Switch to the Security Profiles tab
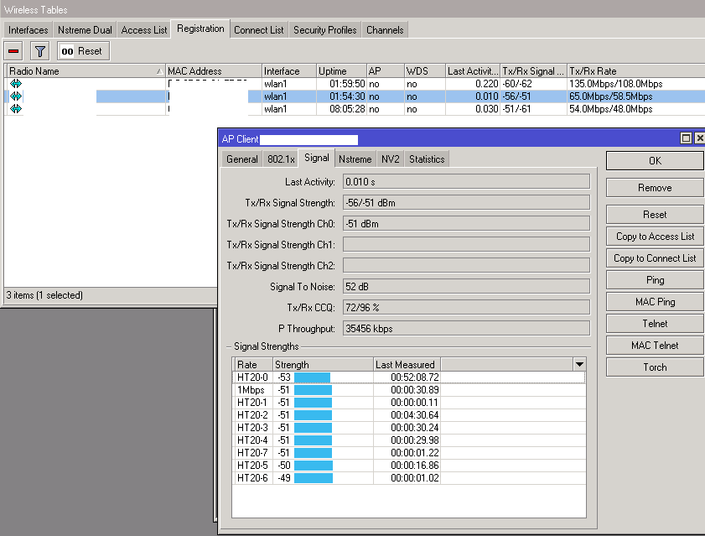 click(324, 30)
